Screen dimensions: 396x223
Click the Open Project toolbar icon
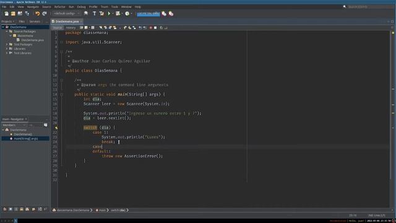(20, 14)
